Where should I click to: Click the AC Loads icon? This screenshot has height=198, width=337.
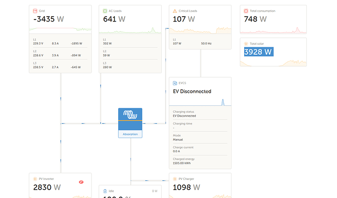[105, 11]
